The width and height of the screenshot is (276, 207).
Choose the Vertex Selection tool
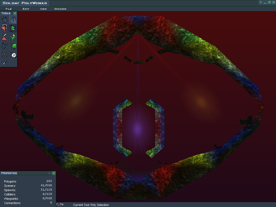tap(4, 28)
